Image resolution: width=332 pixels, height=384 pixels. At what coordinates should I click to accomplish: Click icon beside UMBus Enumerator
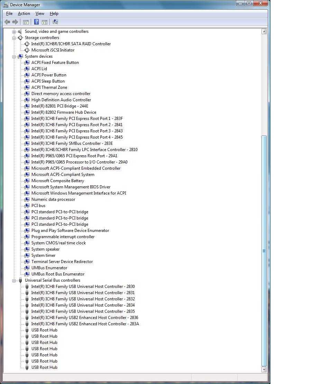[27, 268]
